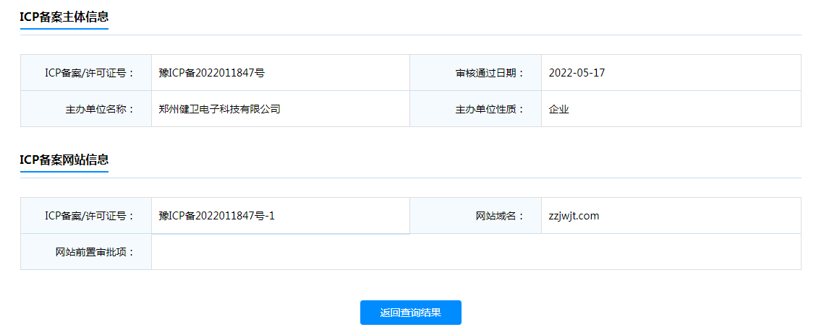Select the license number 豫ICP备2022011847号 value

point(211,73)
